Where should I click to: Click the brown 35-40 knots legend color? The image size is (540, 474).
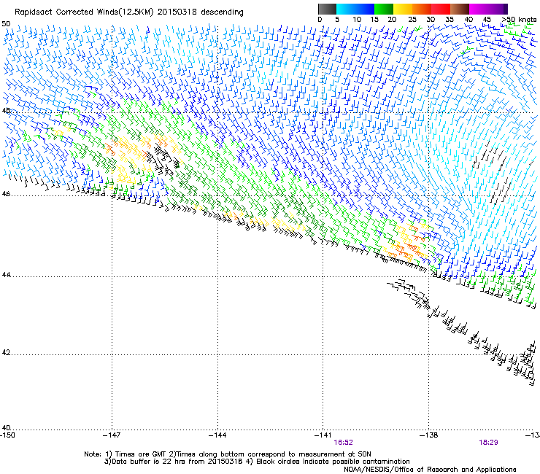460,9
